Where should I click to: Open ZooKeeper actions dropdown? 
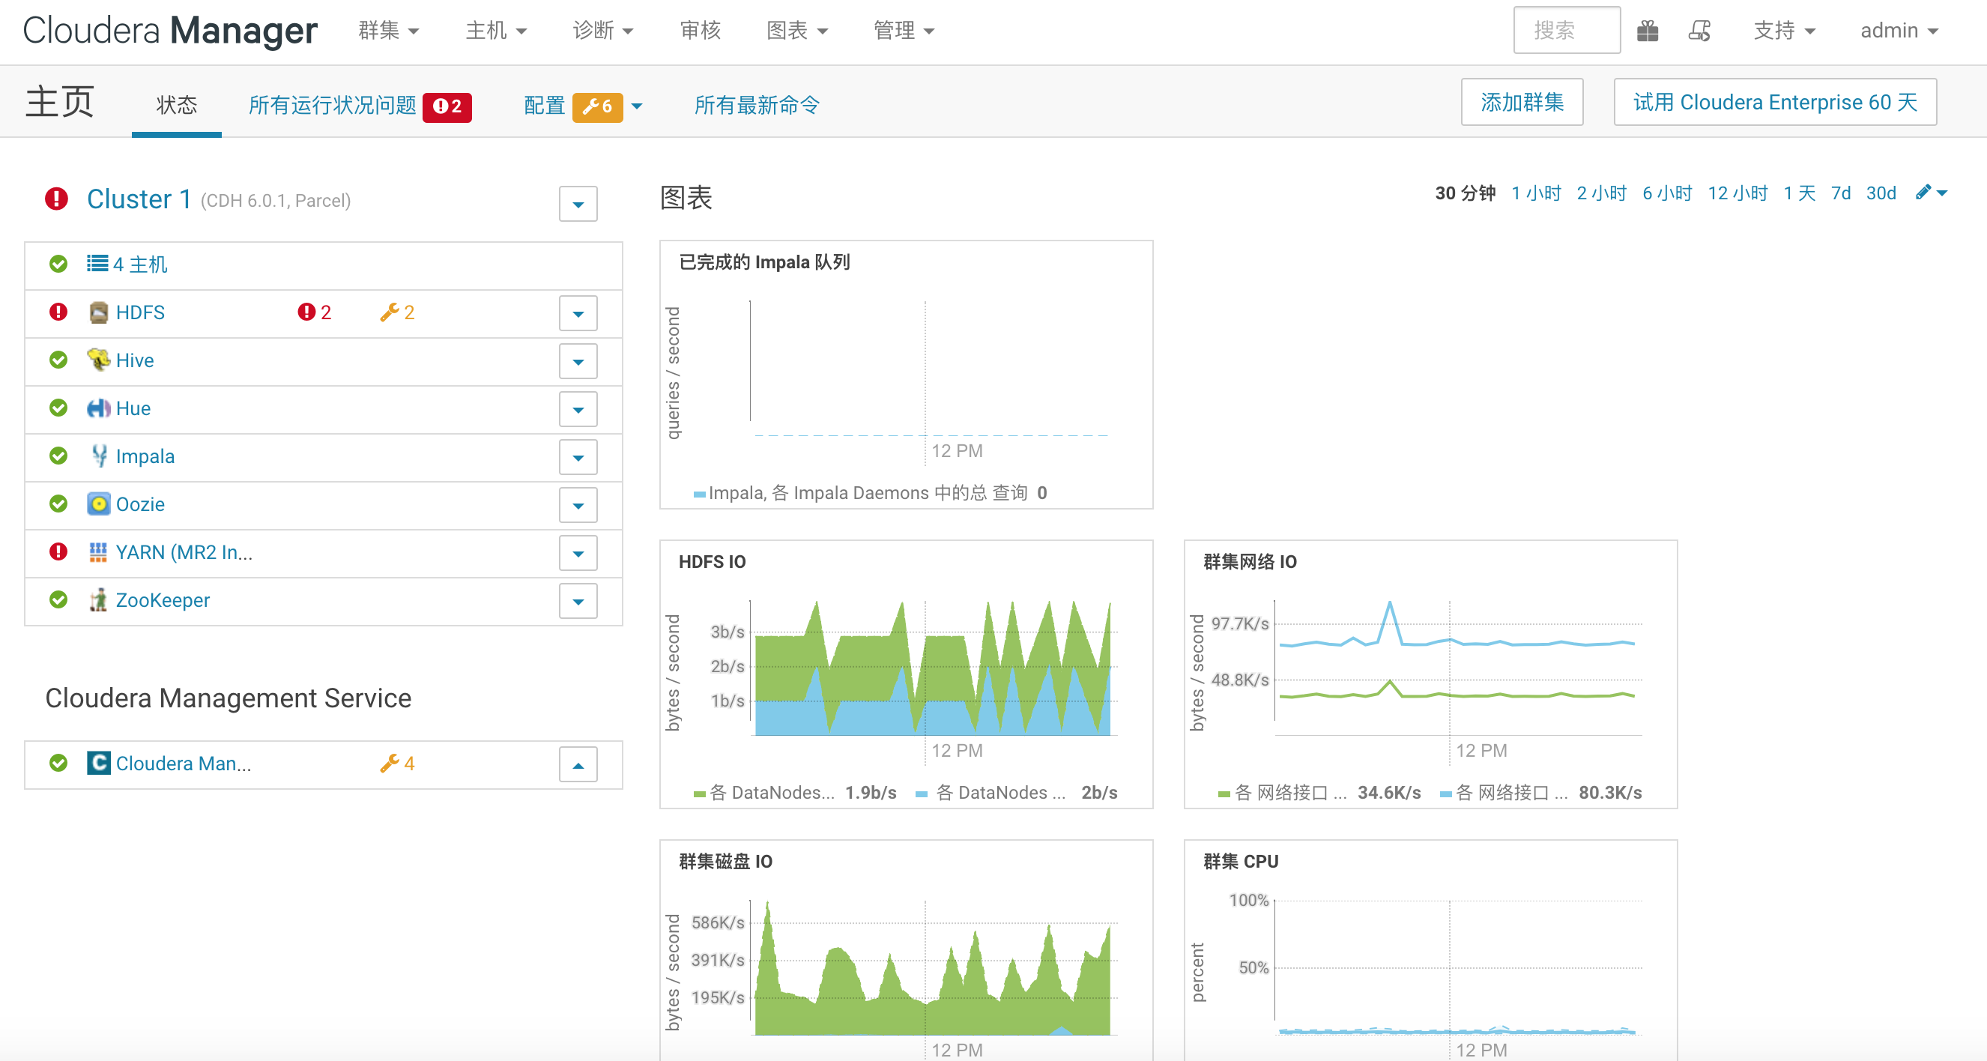click(578, 601)
